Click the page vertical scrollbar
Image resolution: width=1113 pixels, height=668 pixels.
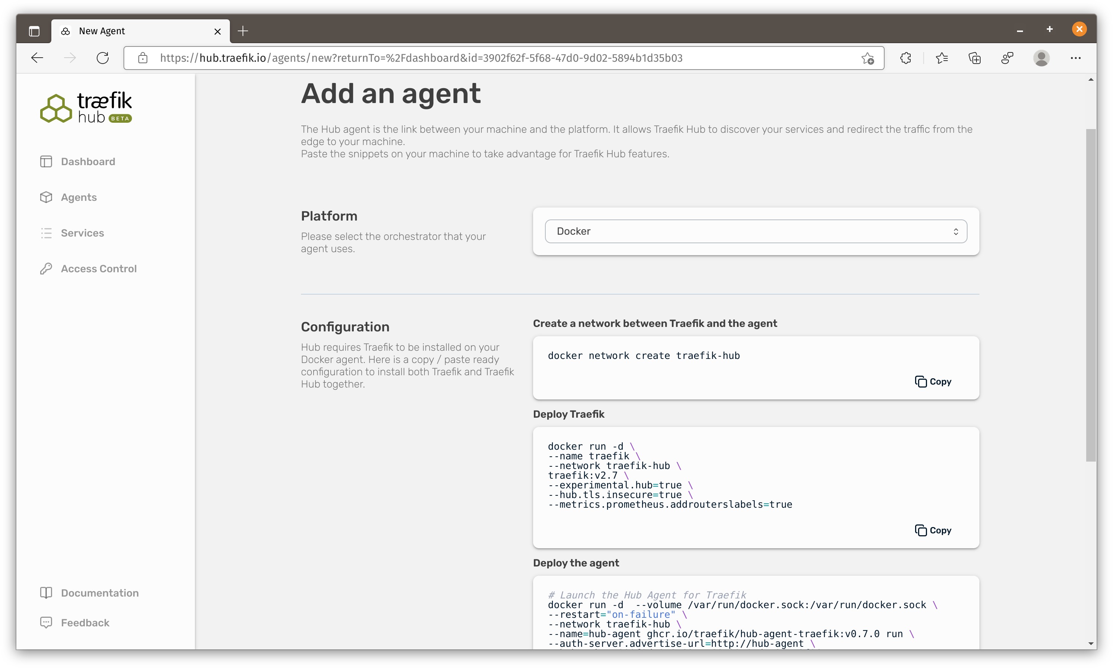click(1091, 295)
